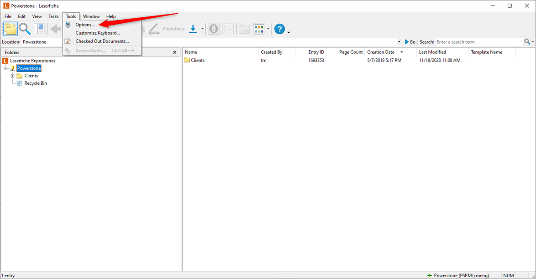The width and height of the screenshot is (536, 279).
Task: Click the PhotoDocs toolbar button
Action: [173, 29]
